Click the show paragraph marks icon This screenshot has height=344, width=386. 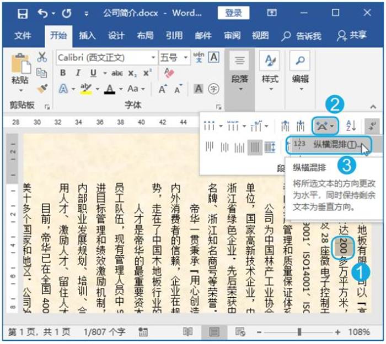[x=372, y=126]
